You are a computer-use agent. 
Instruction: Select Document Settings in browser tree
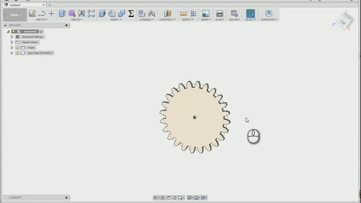(32, 37)
